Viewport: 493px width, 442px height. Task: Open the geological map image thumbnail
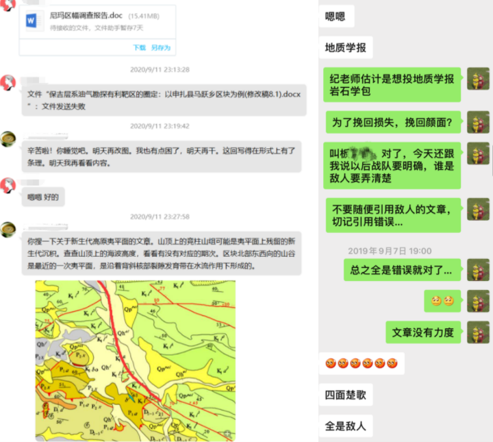pyautogui.click(x=135, y=360)
